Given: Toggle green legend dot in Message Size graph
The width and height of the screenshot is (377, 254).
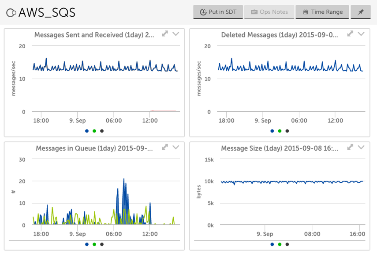Looking at the screenshot, I should pos(280,244).
